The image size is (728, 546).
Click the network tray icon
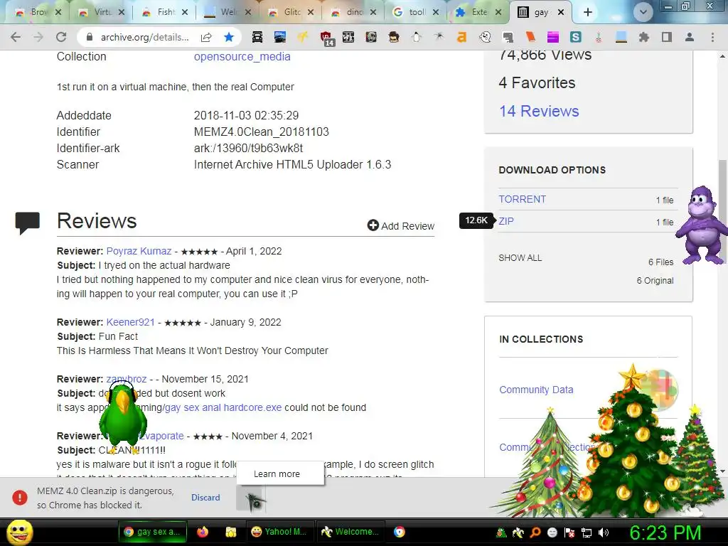pyautogui.click(x=587, y=532)
